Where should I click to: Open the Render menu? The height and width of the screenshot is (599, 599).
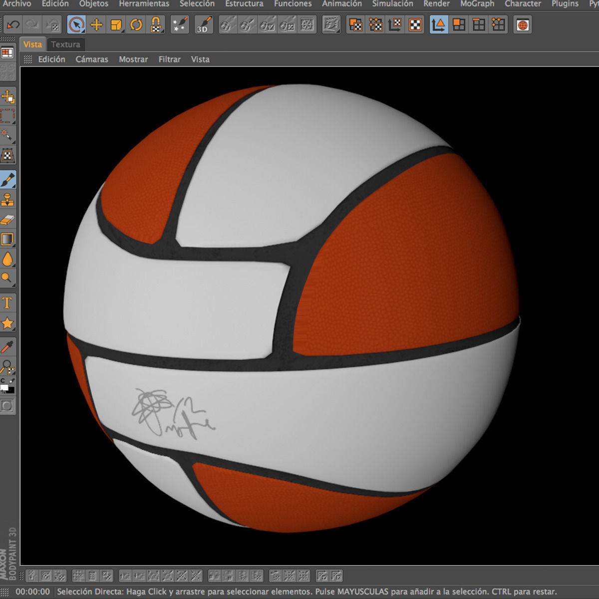[437, 4]
